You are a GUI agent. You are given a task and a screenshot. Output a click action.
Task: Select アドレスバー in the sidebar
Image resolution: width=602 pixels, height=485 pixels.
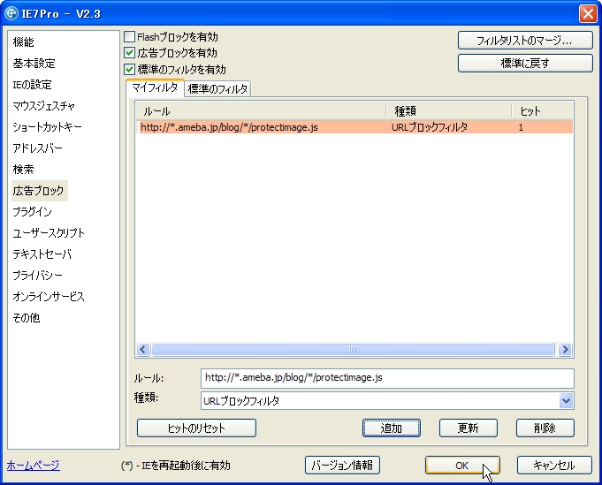[37, 148]
